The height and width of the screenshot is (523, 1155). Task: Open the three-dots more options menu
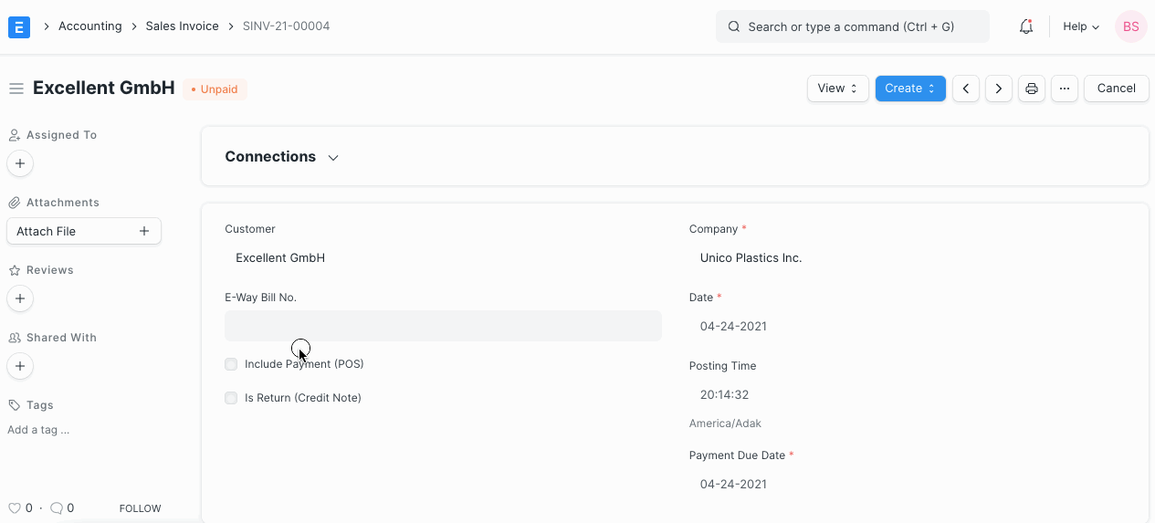pyautogui.click(x=1064, y=89)
